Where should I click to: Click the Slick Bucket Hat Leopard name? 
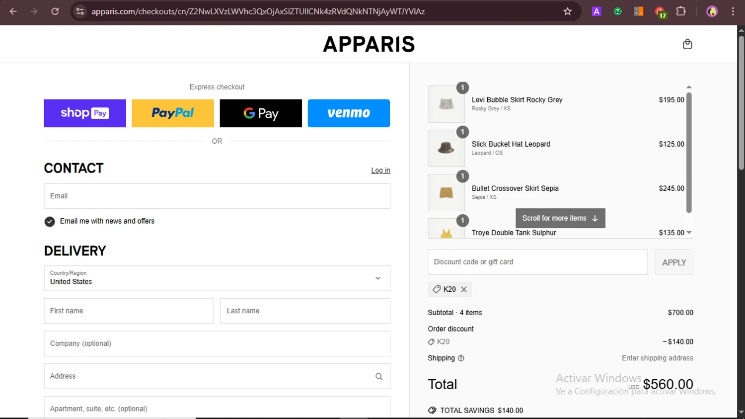click(511, 144)
